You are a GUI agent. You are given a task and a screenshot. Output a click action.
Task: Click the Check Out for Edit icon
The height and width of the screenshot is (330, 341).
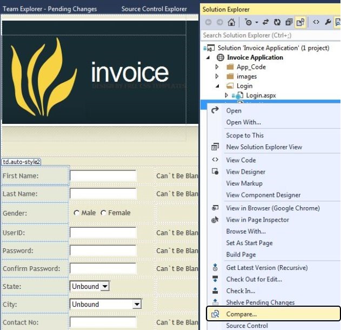(215, 279)
